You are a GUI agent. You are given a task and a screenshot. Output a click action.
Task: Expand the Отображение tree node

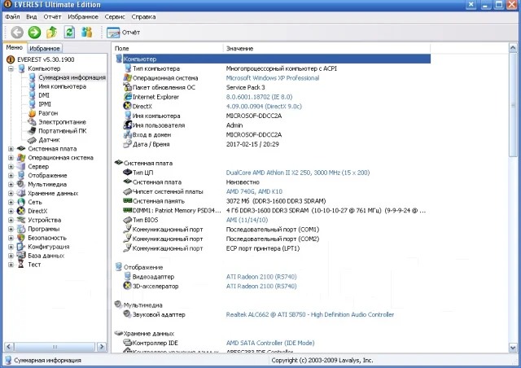(11, 176)
